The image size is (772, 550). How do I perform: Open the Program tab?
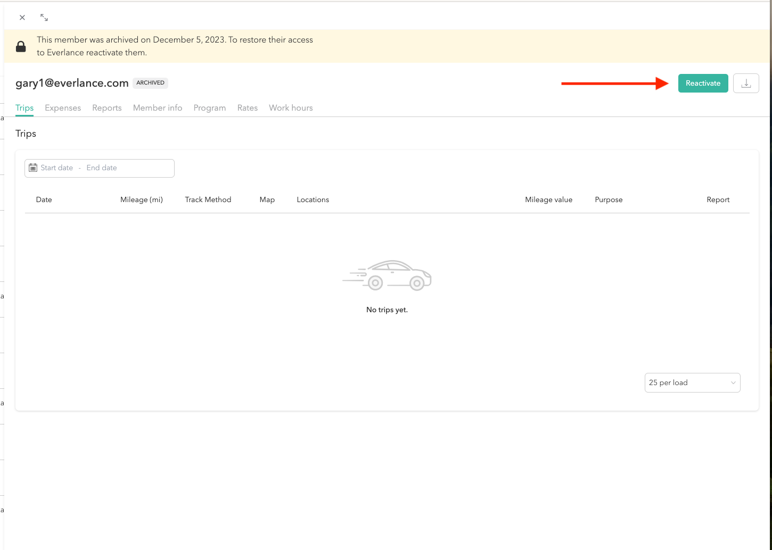pos(209,107)
